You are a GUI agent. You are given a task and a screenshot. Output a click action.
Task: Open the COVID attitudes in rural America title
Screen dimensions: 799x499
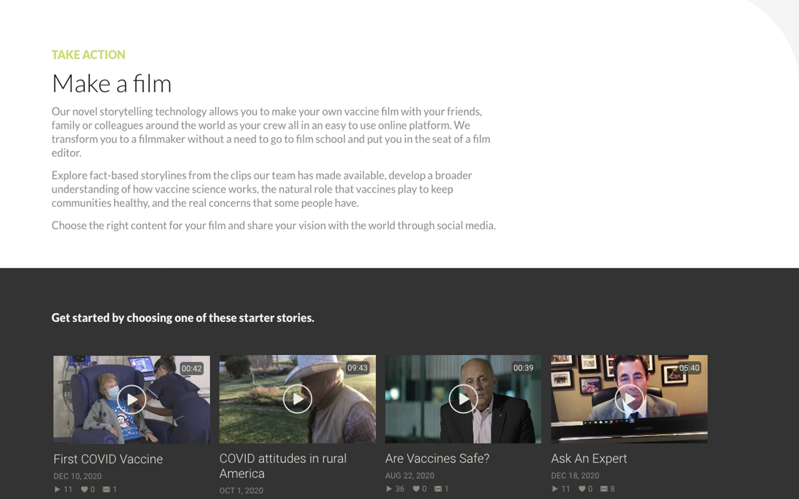click(x=283, y=466)
